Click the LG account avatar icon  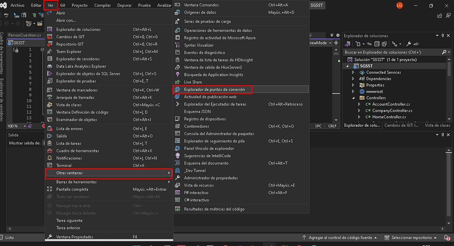point(400,5)
